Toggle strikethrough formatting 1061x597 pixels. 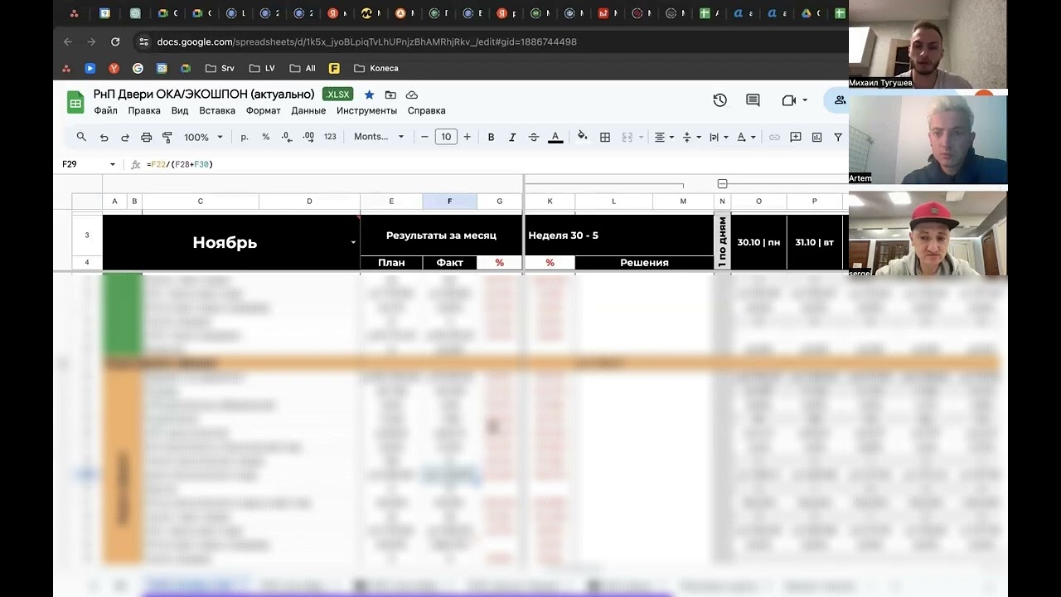pos(534,137)
